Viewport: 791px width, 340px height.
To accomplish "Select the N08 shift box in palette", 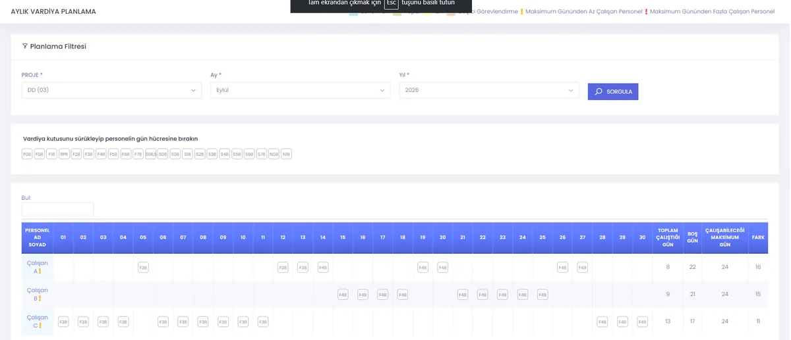I will (x=274, y=154).
